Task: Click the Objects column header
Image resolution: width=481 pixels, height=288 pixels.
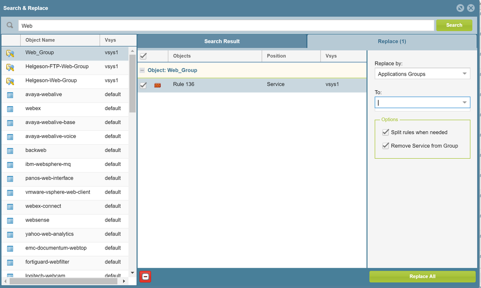Action: pos(215,56)
